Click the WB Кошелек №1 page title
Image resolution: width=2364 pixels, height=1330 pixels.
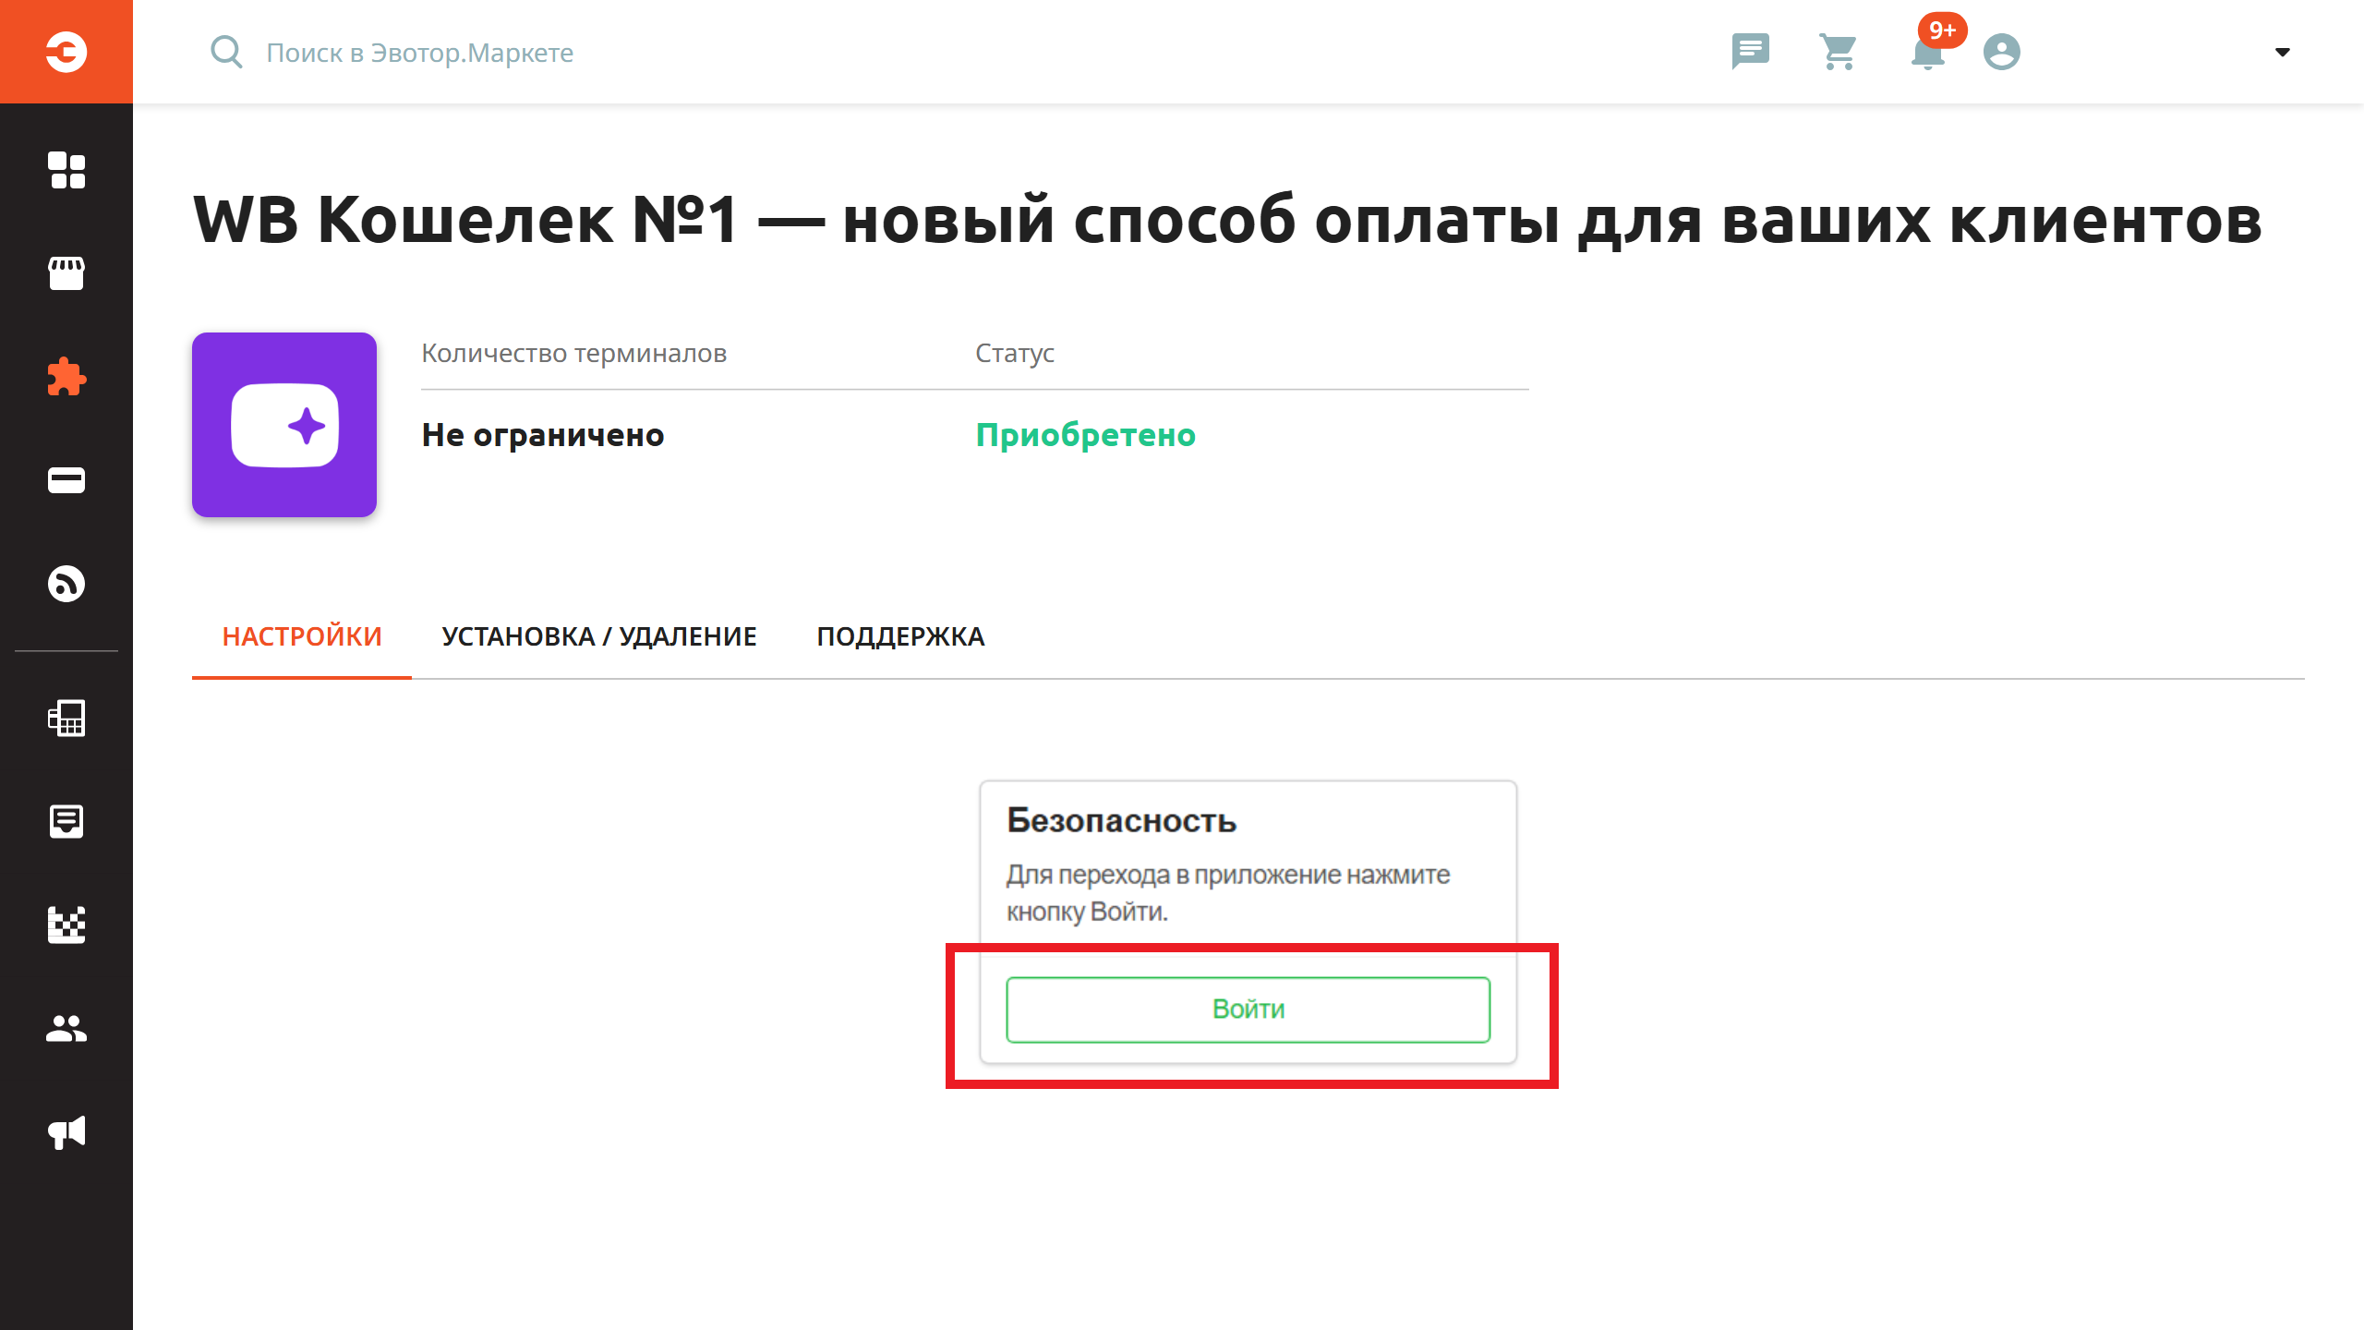(1227, 220)
